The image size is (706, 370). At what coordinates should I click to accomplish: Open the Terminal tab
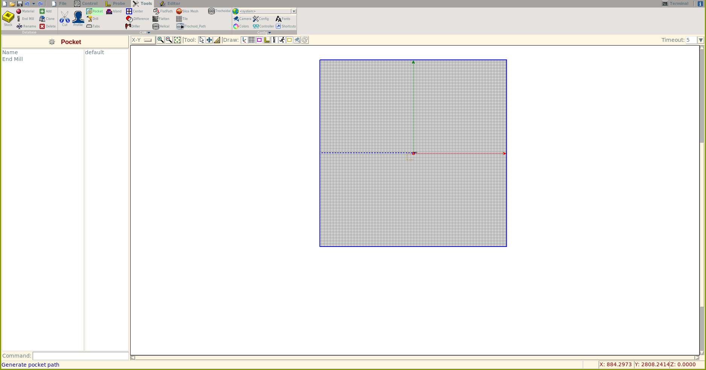[x=675, y=4]
